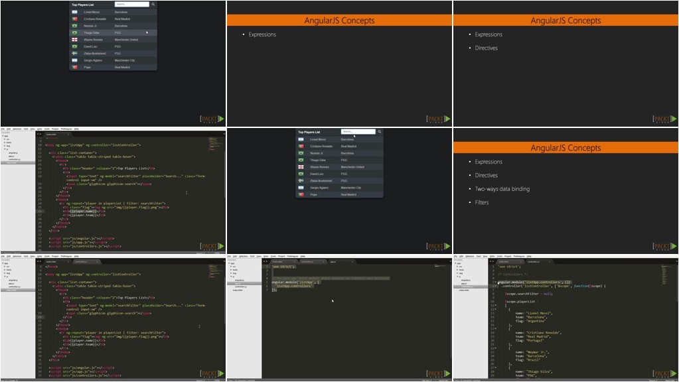Screen dimensions: 679x382
Task: Click highlighted {{player.name}} code, single-tab editor
Action: (83, 211)
